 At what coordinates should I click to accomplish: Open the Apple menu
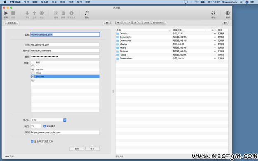[5, 2]
